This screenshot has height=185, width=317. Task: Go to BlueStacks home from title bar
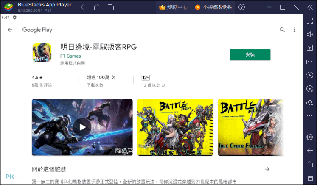(97, 7)
